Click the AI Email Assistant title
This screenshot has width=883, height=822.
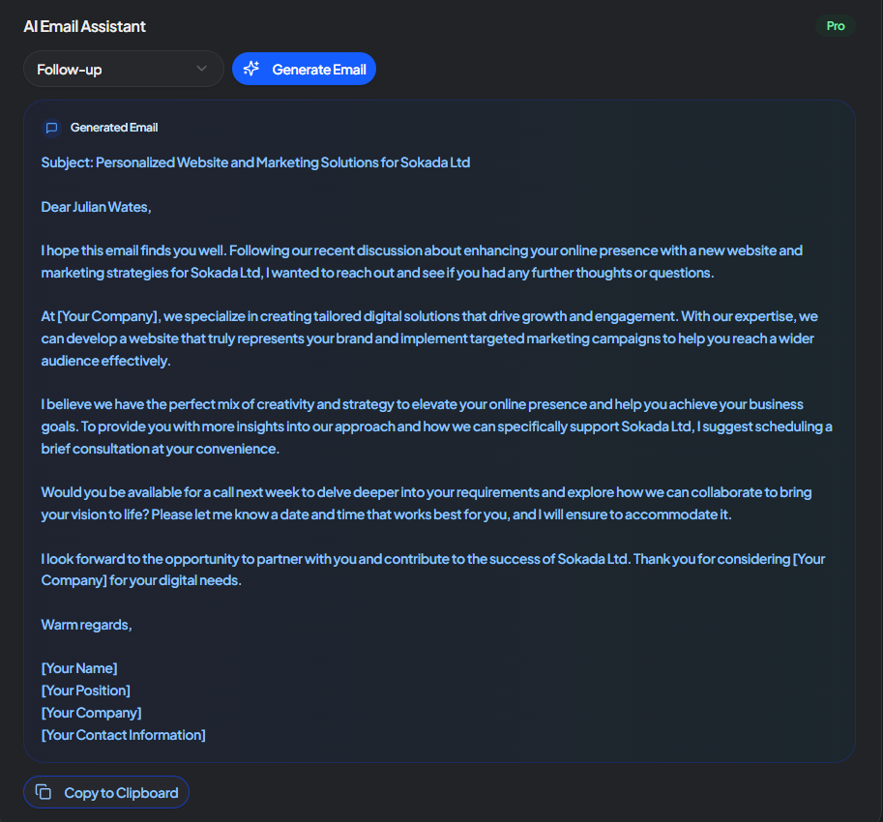tap(84, 26)
